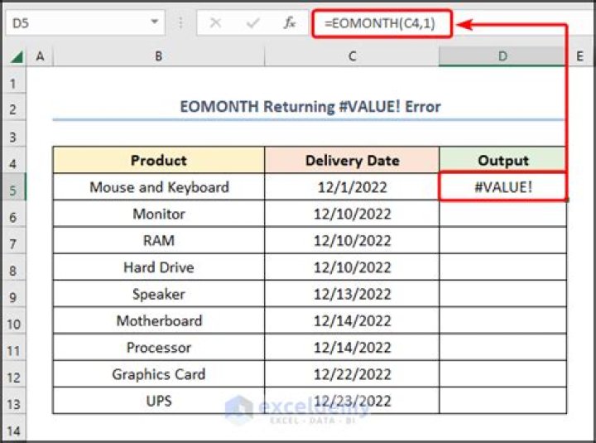This screenshot has width=596, height=443.
Task: Select the 'Graphics Card' cell
Action: pos(159,374)
